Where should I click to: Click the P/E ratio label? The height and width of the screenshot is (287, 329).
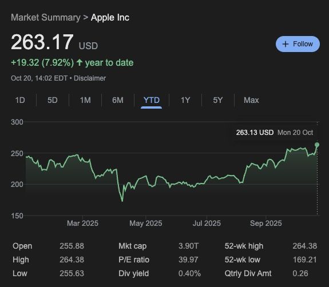[134, 260]
